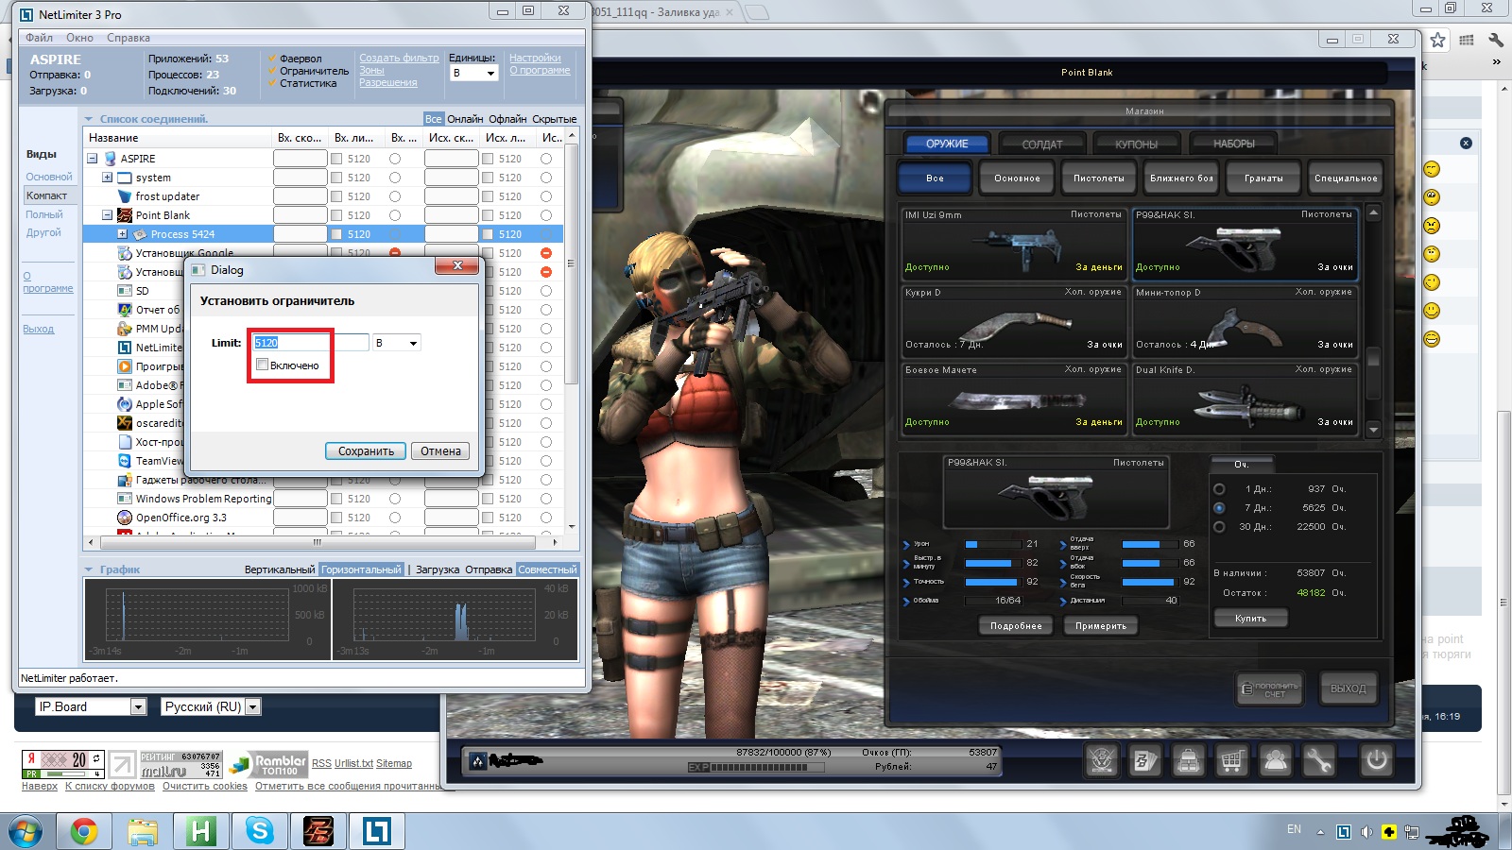The height and width of the screenshot is (850, 1512).
Task: Select the 30 Дн. radio option
Action: click(x=1219, y=527)
